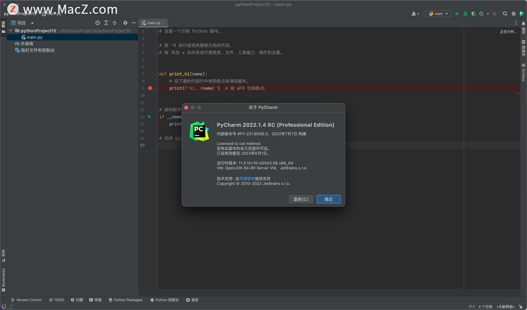
Task: Open the <无解释器> interpreter selector
Action: [x=506, y=307]
